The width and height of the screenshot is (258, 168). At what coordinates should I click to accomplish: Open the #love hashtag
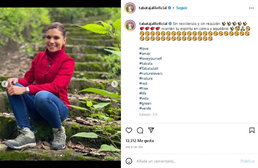[x=144, y=48]
